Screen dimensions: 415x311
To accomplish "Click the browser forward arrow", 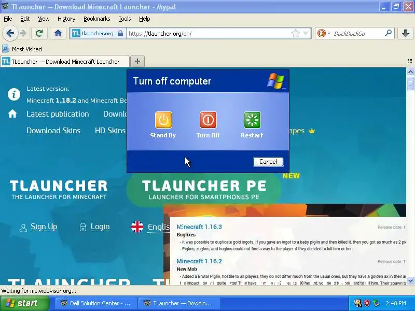I will 23,33.
